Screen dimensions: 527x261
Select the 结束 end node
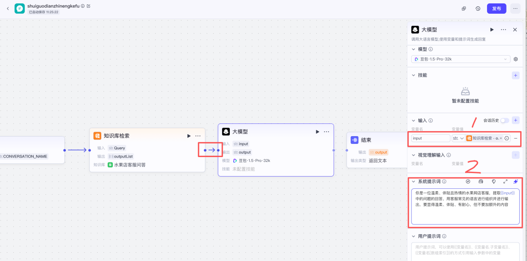pos(366,140)
